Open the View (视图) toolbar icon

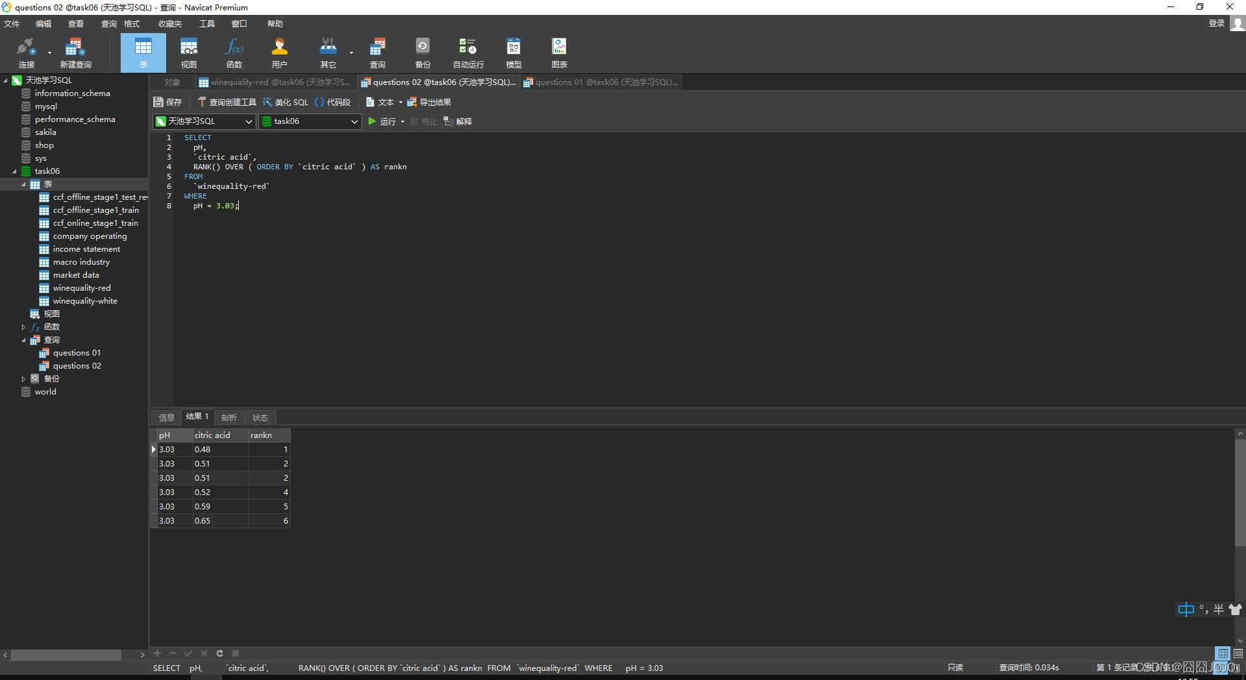click(189, 53)
